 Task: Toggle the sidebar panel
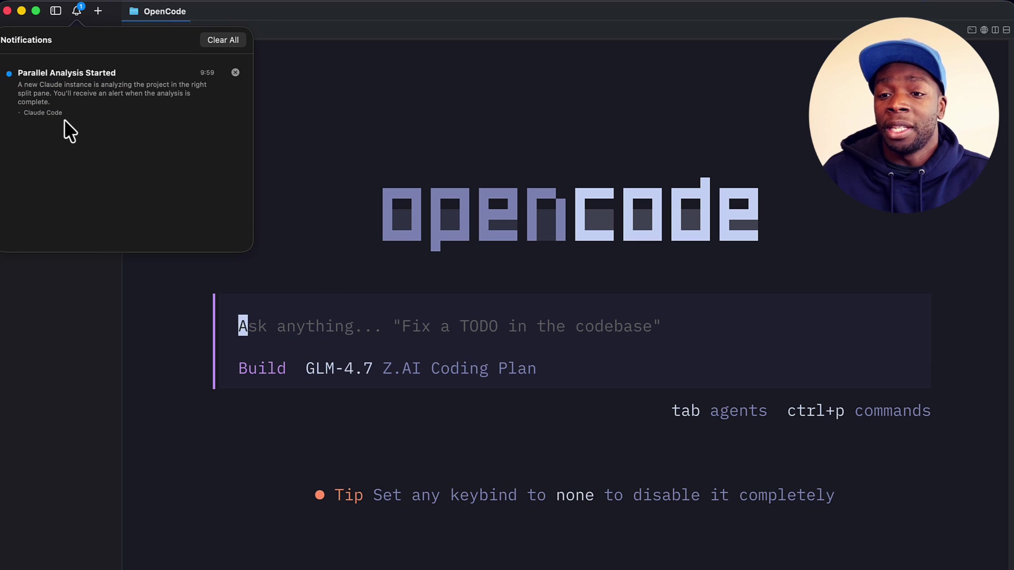pyautogui.click(x=55, y=11)
